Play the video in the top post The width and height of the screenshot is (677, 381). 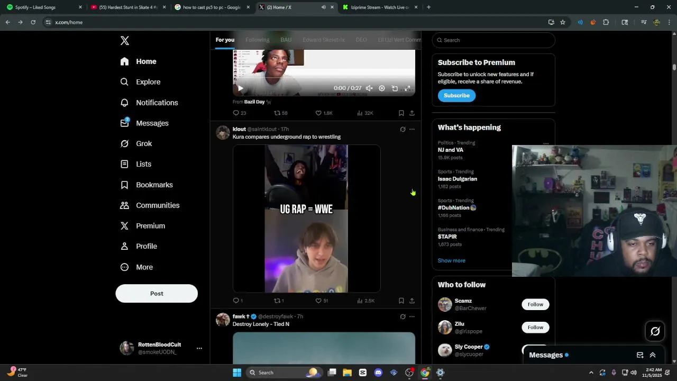240,88
